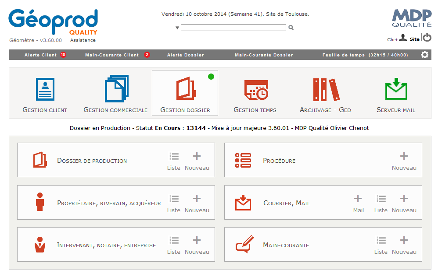This screenshot has width=438, height=277.
Task: Click the Chet user profile icon
Action: [x=403, y=38]
